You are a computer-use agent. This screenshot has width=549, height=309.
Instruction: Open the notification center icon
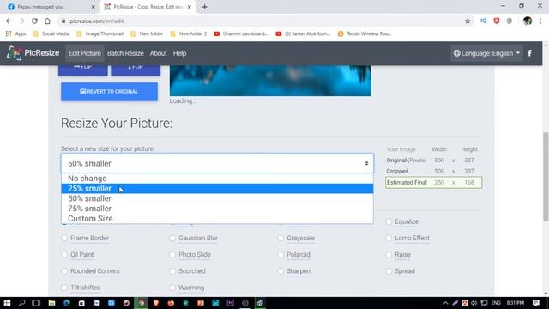(536, 303)
